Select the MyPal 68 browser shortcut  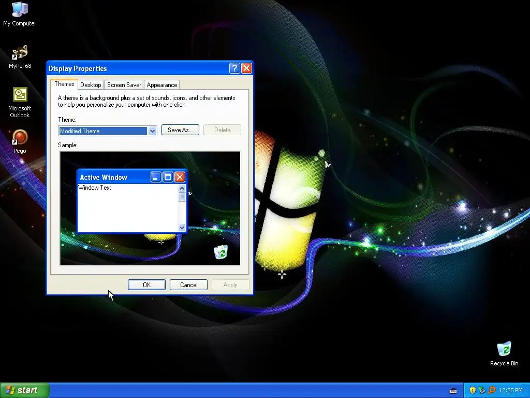click(x=20, y=56)
